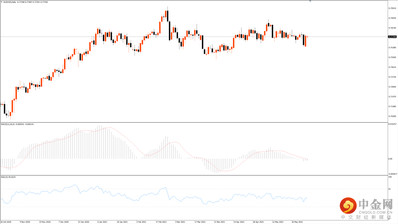Click the 0.010257 MACD scale value
This screenshot has width=398, height=224.
coord(392,124)
